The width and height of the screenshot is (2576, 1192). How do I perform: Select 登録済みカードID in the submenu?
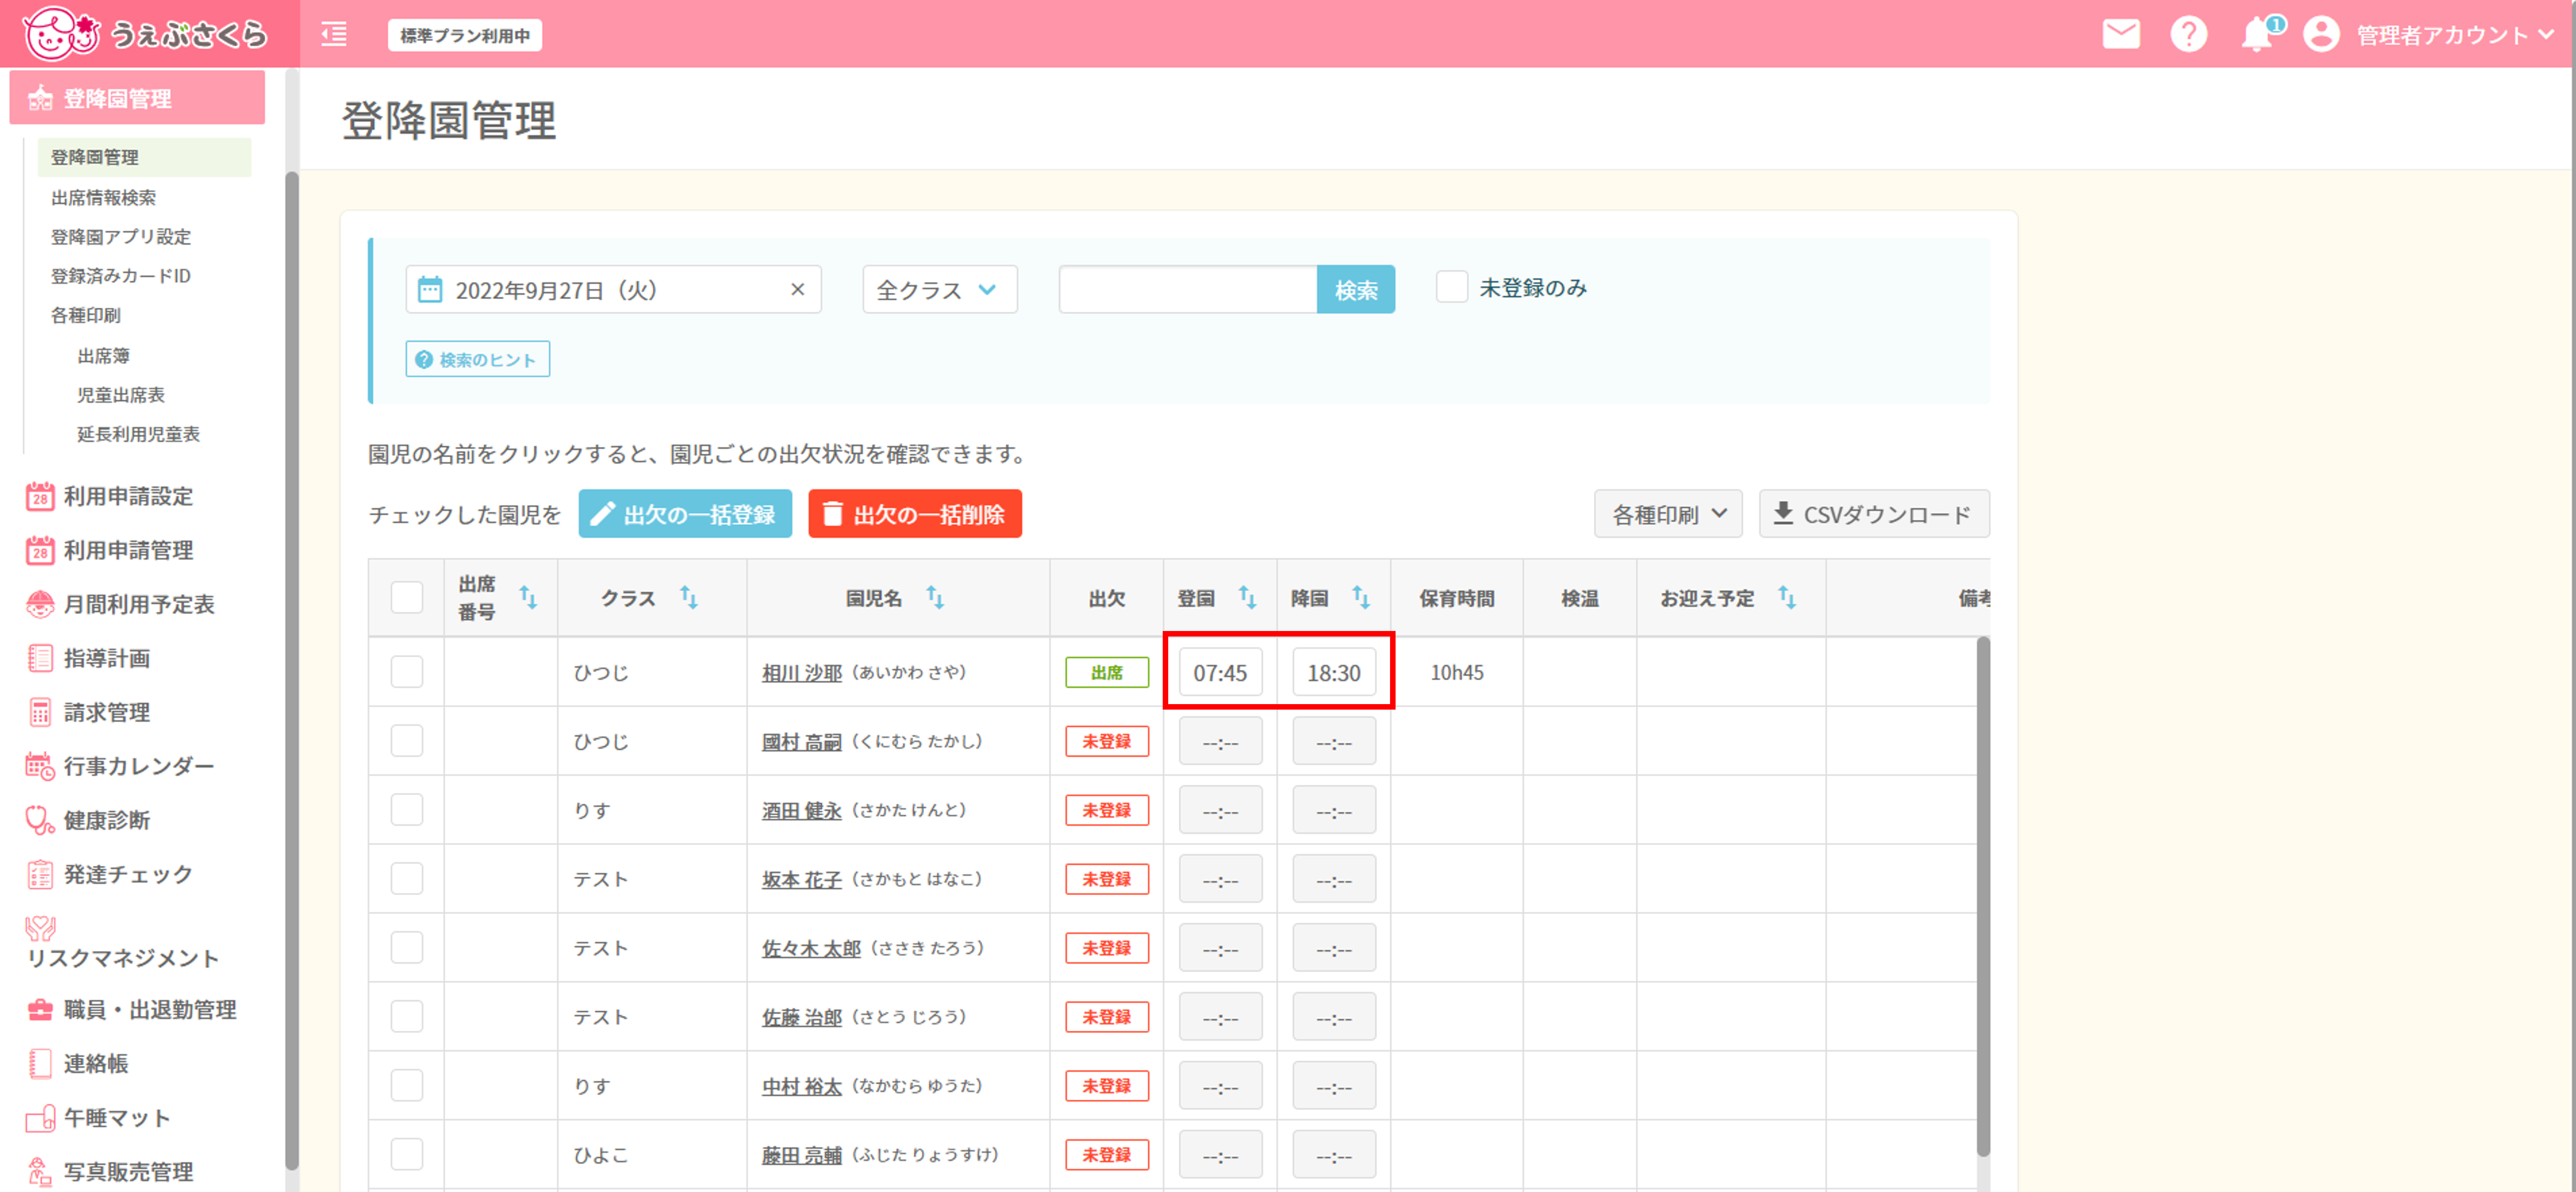(x=121, y=276)
